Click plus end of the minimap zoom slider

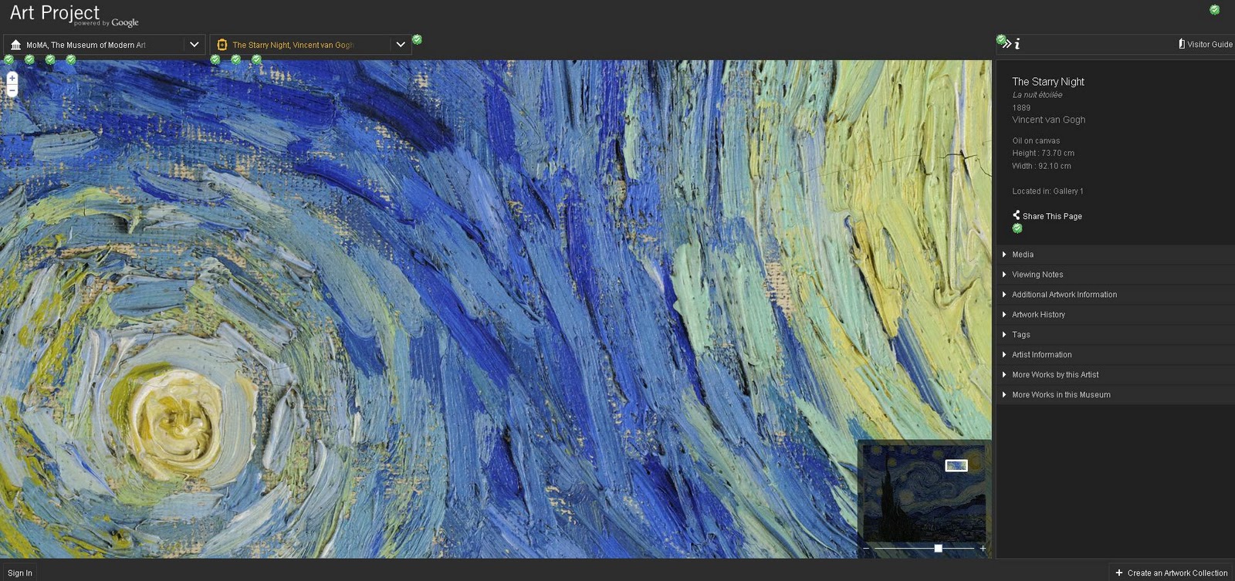point(983,548)
